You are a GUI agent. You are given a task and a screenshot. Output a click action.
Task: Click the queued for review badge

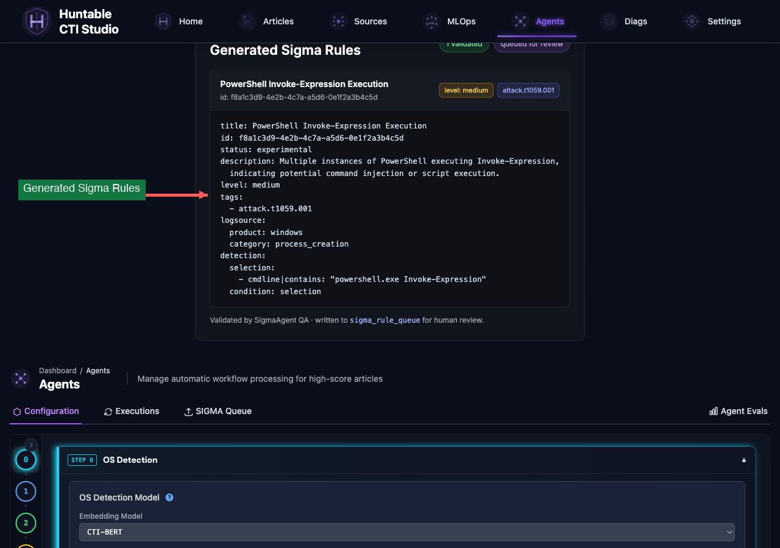click(532, 45)
